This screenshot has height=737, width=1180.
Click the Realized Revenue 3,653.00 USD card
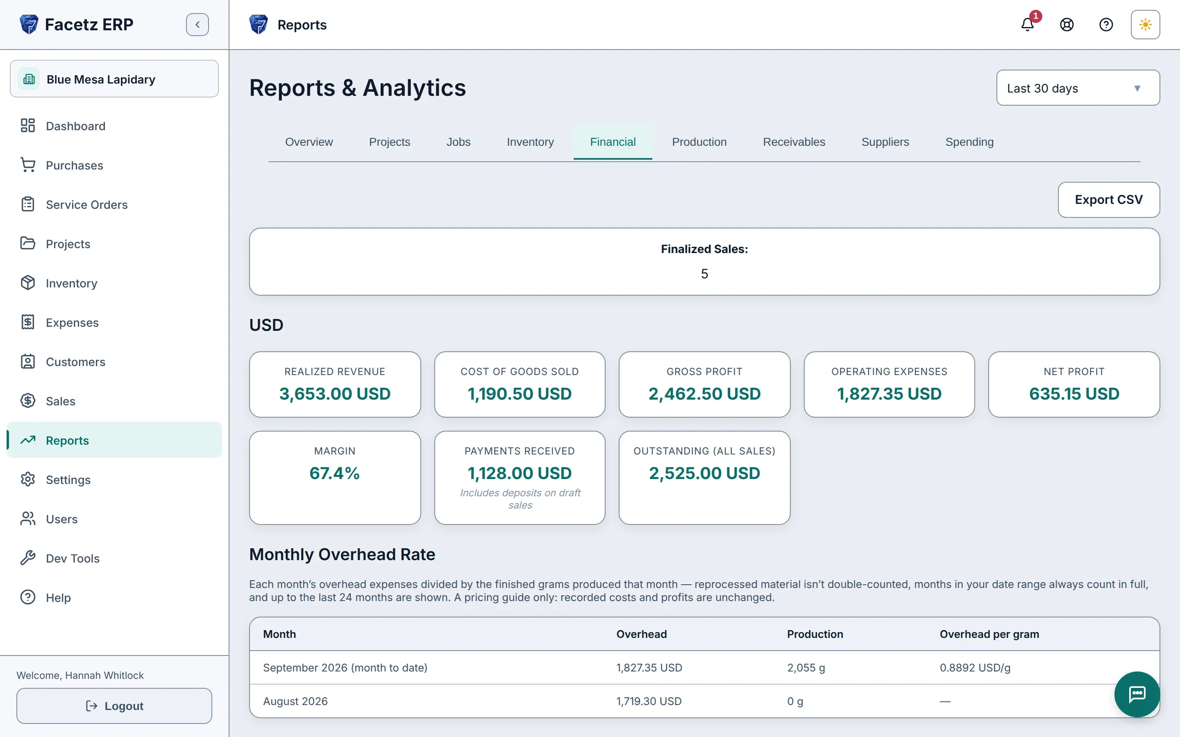[x=335, y=384]
